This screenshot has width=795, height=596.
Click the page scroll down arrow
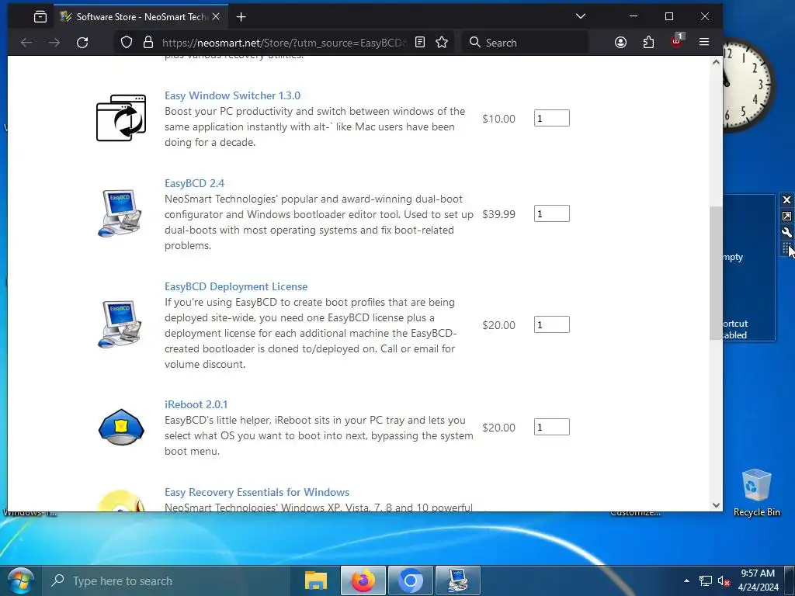pyautogui.click(x=716, y=504)
